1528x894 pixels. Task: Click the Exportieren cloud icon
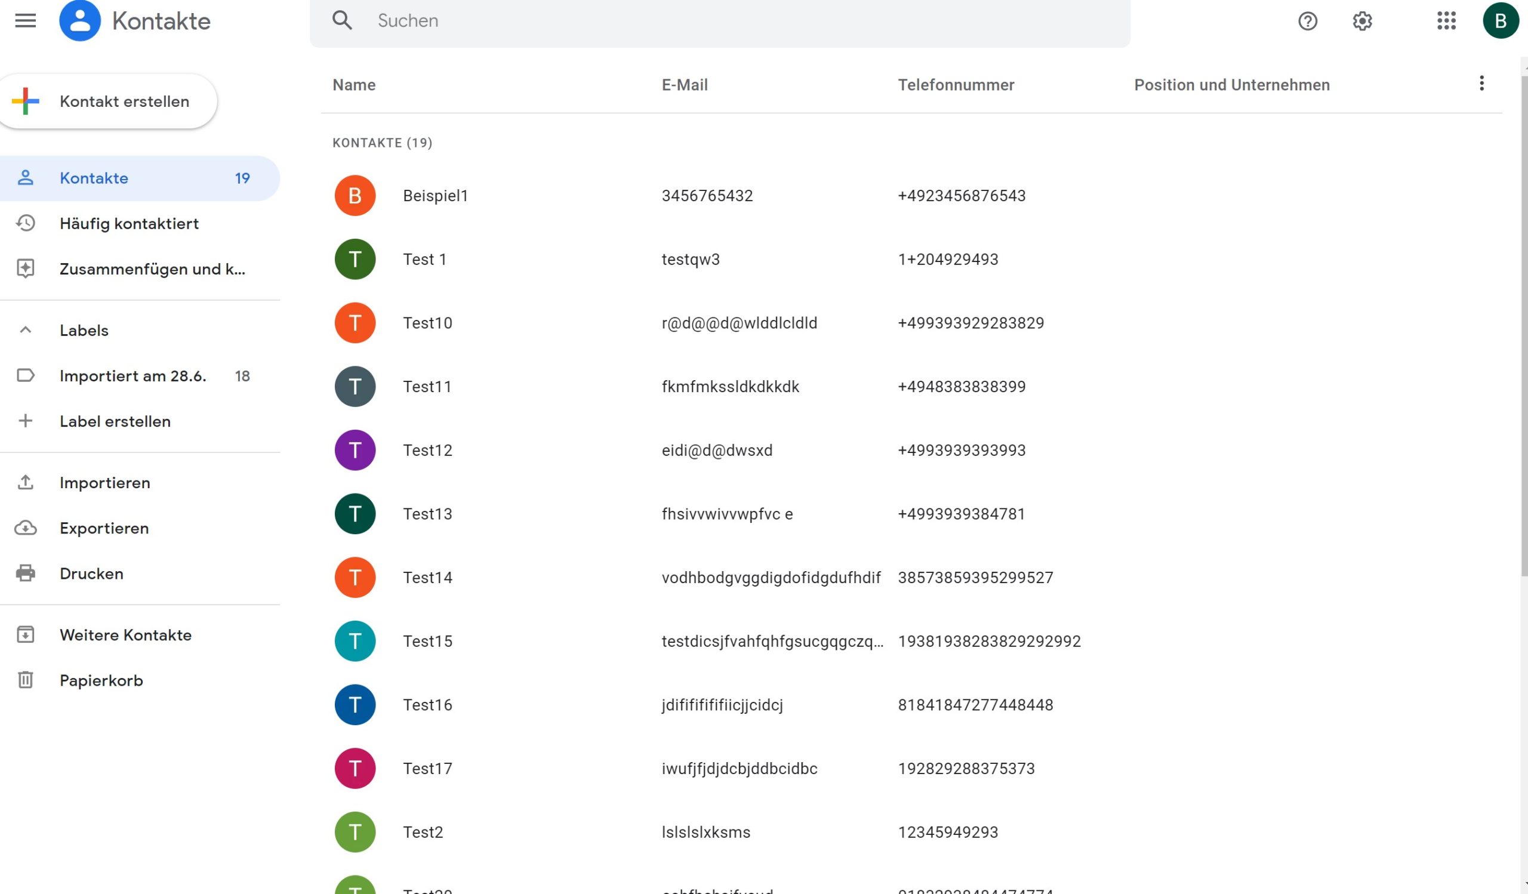coord(26,528)
